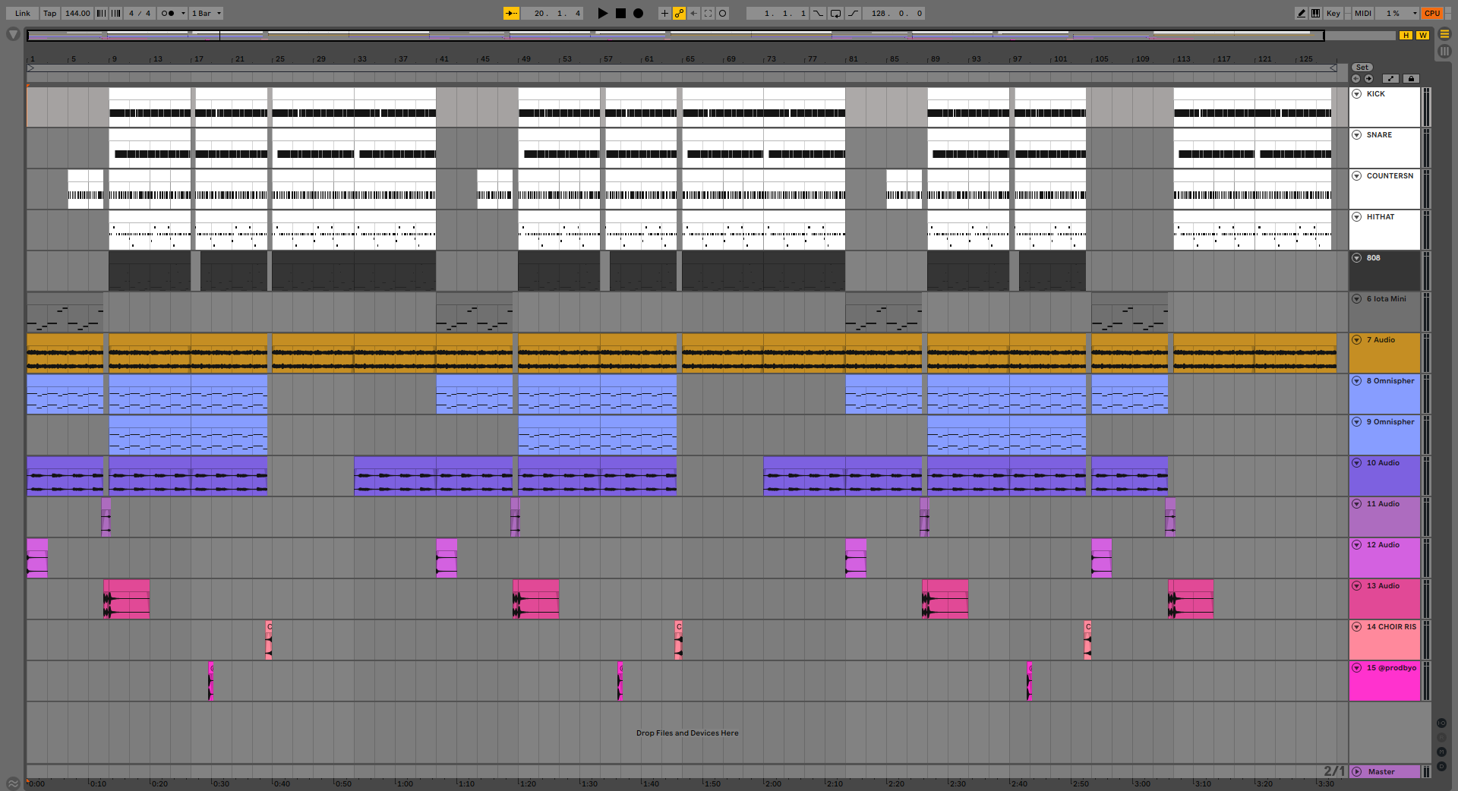Unfold the KICK track
The image size is (1458, 791).
point(1357,94)
